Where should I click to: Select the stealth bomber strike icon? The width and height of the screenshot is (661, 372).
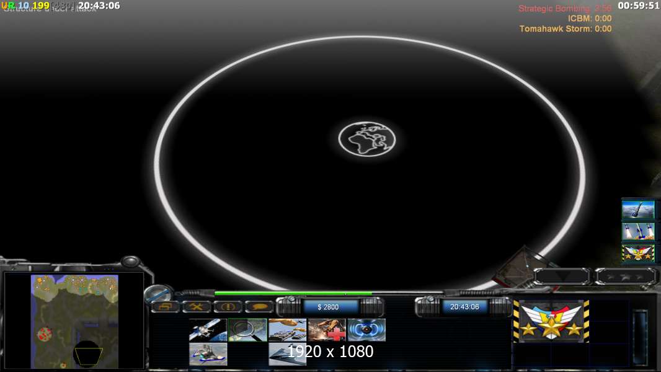[x=287, y=354]
